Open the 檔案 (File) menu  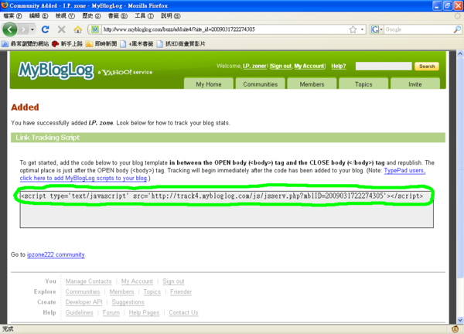(x=12, y=15)
